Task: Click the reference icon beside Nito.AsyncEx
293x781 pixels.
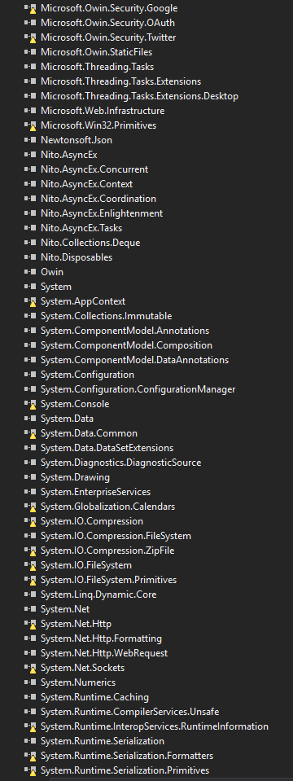Action: click(x=30, y=155)
